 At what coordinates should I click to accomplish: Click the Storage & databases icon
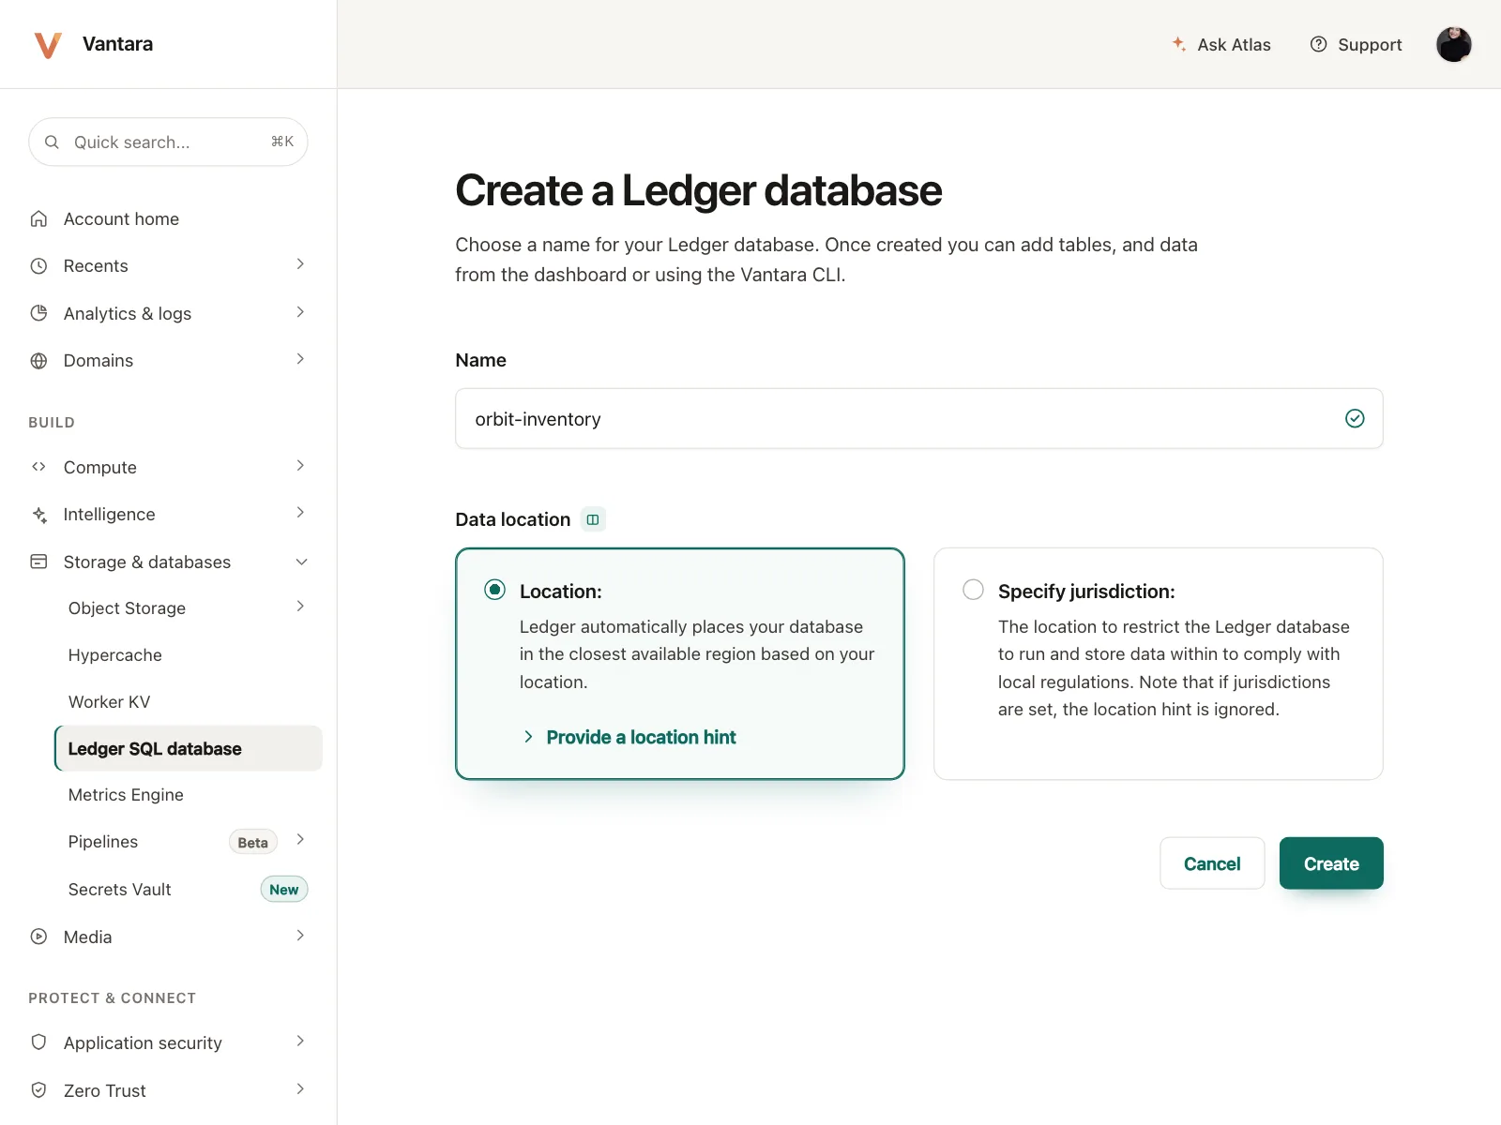point(38,562)
